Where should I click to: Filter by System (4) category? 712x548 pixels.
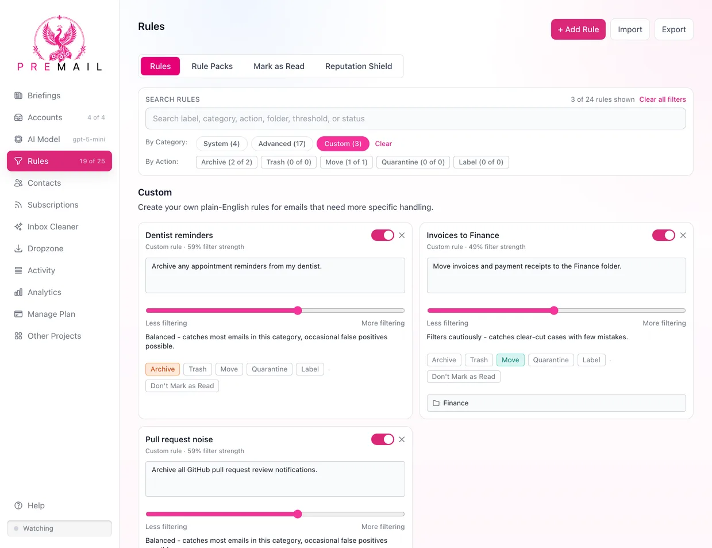tap(221, 144)
